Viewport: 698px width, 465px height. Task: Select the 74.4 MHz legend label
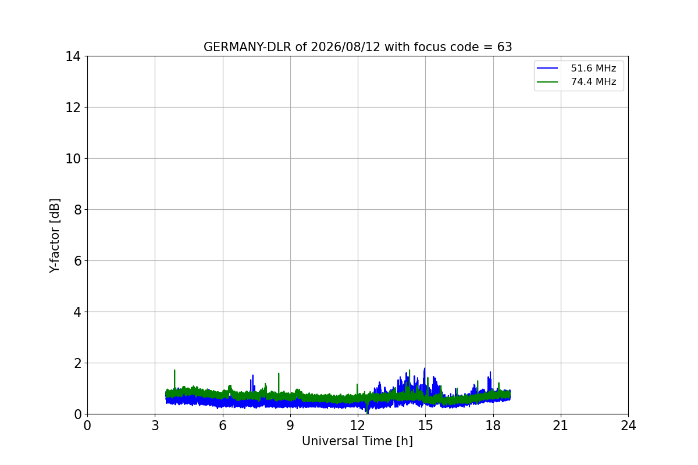pyautogui.click(x=593, y=82)
